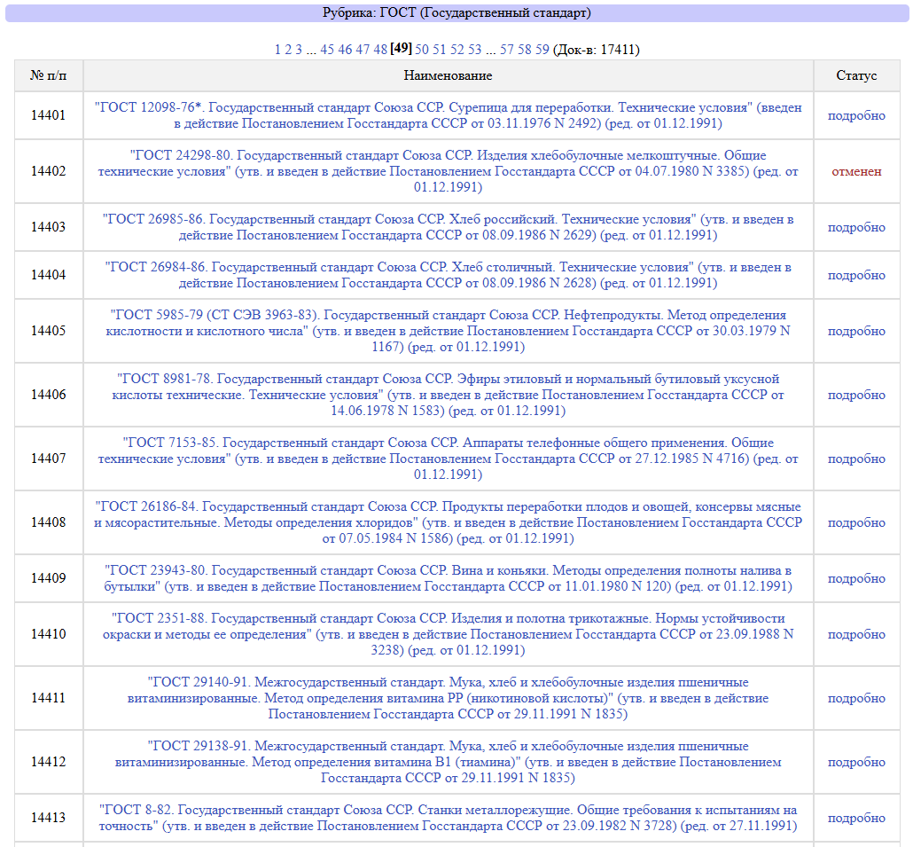Open page 48 in pagination
913x847 pixels.
tap(380, 50)
